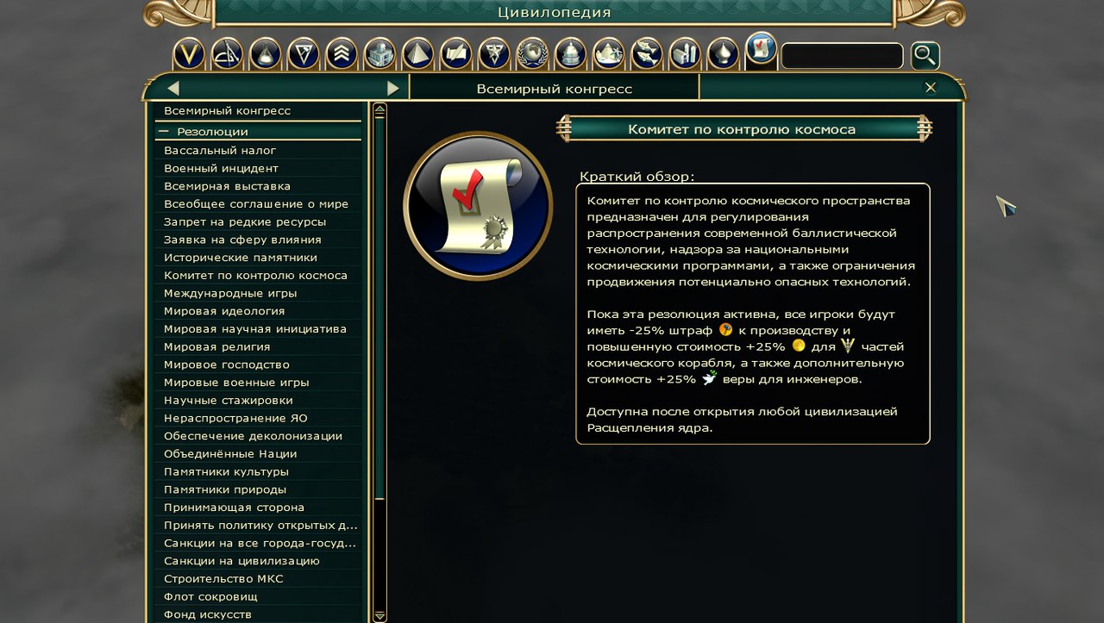The image size is (1104, 623).
Task: Open the Civilizations globe-with-laurels icon
Action: coord(532,54)
